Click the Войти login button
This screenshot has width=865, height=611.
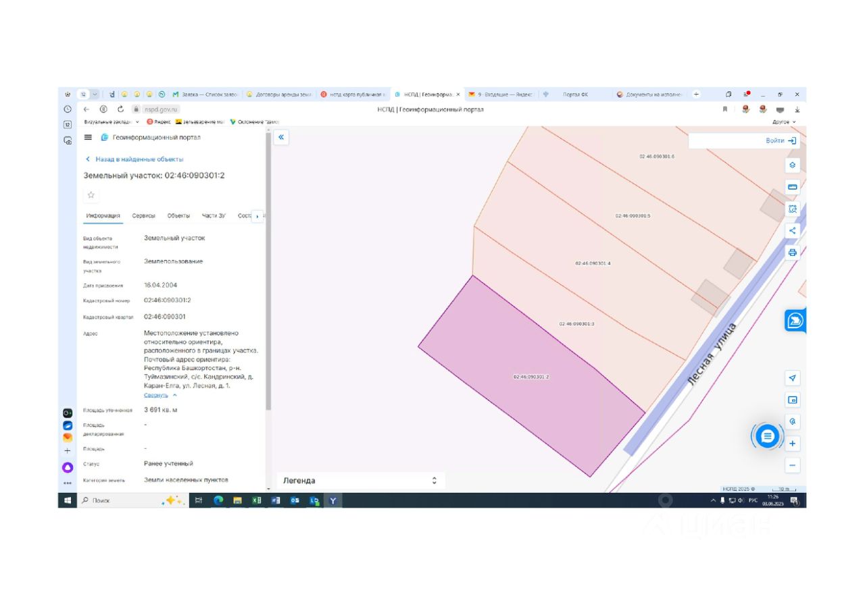click(x=781, y=140)
